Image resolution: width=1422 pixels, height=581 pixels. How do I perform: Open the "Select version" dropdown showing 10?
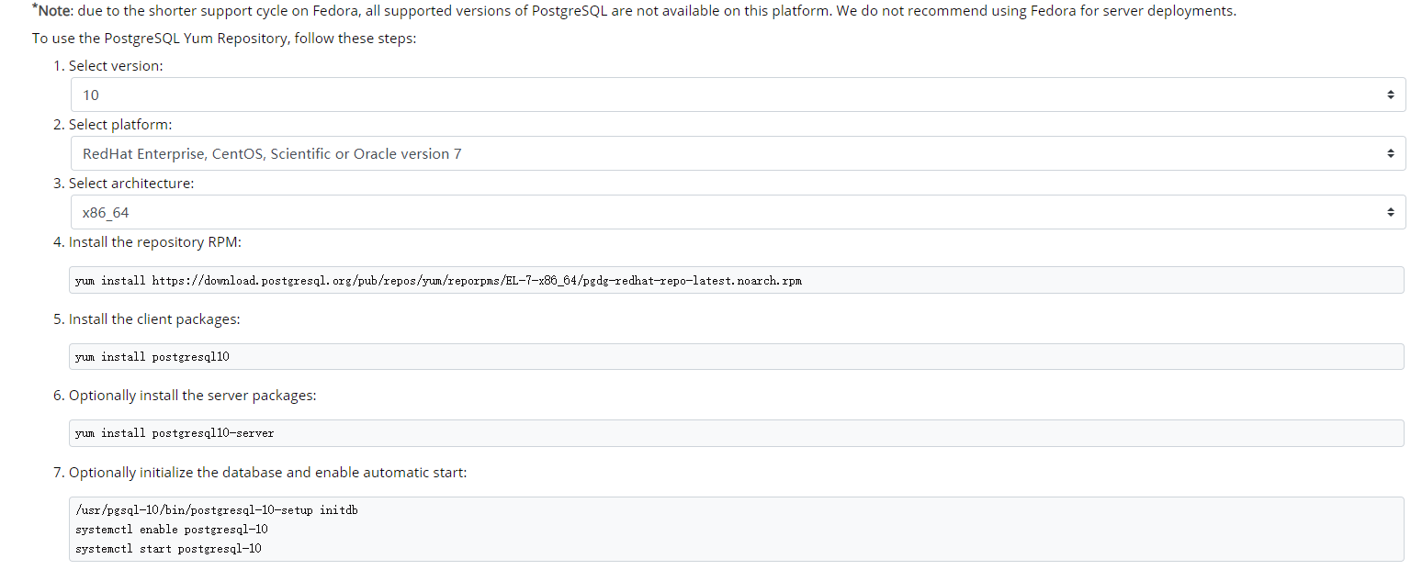click(x=643, y=94)
